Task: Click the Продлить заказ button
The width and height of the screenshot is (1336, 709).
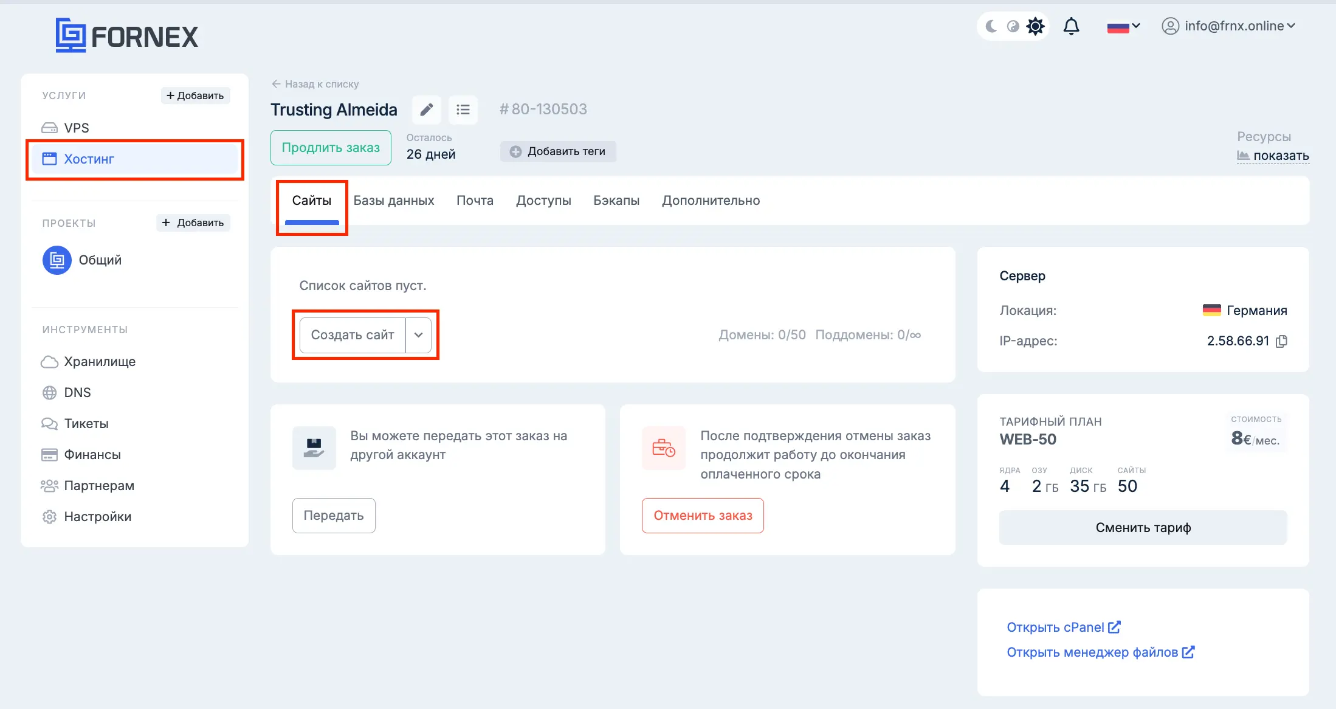Action: (x=331, y=148)
